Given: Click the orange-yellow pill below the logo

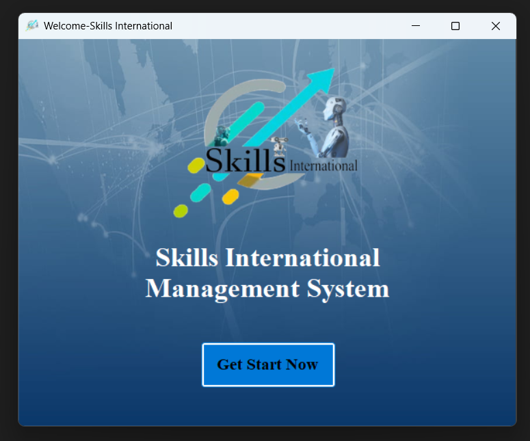Looking at the screenshot, I should (230, 197).
